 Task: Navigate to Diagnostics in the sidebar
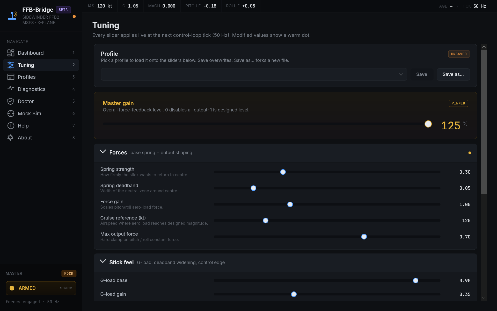point(32,89)
